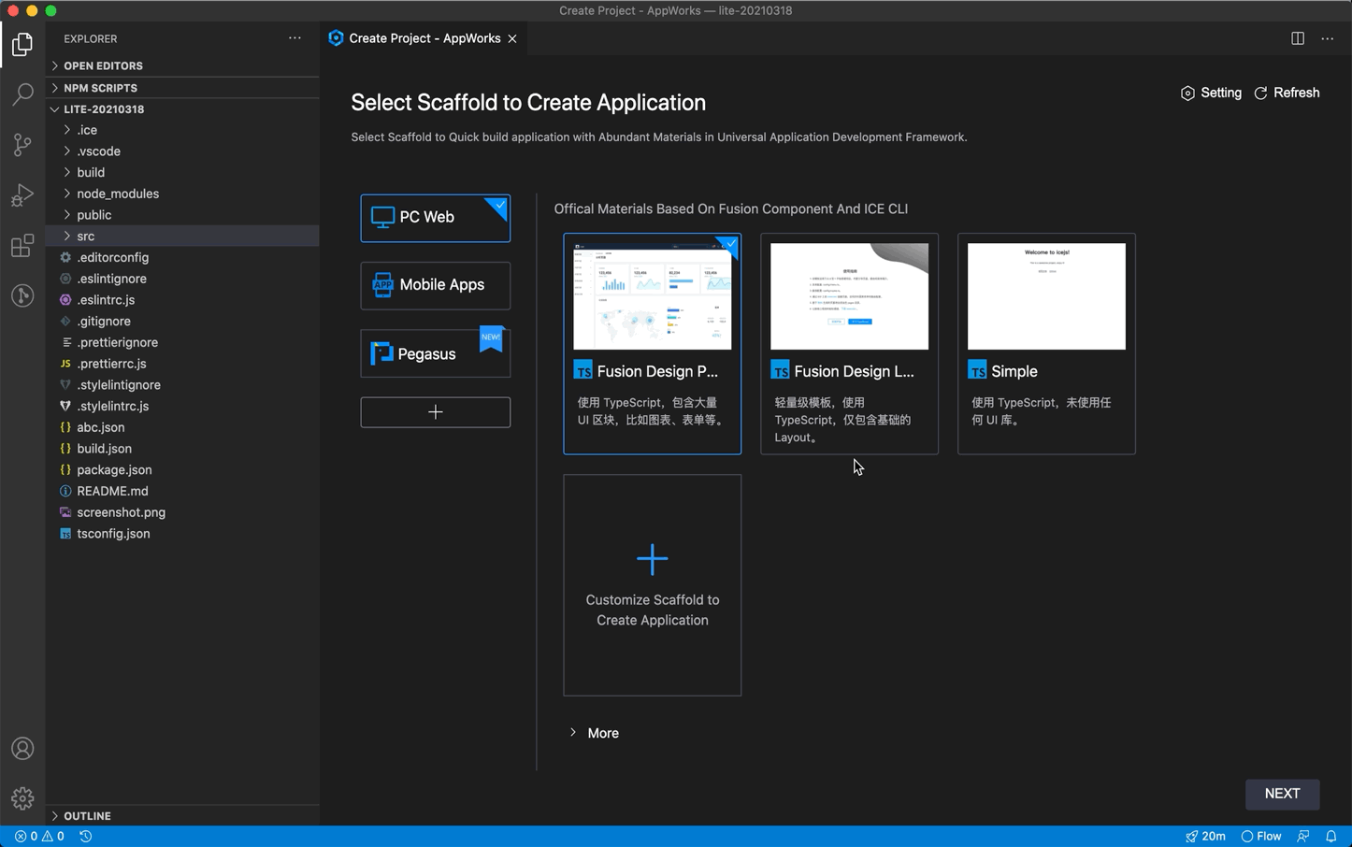Click the Flow status bar item
The height and width of the screenshot is (847, 1352).
pyautogui.click(x=1261, y=837)
